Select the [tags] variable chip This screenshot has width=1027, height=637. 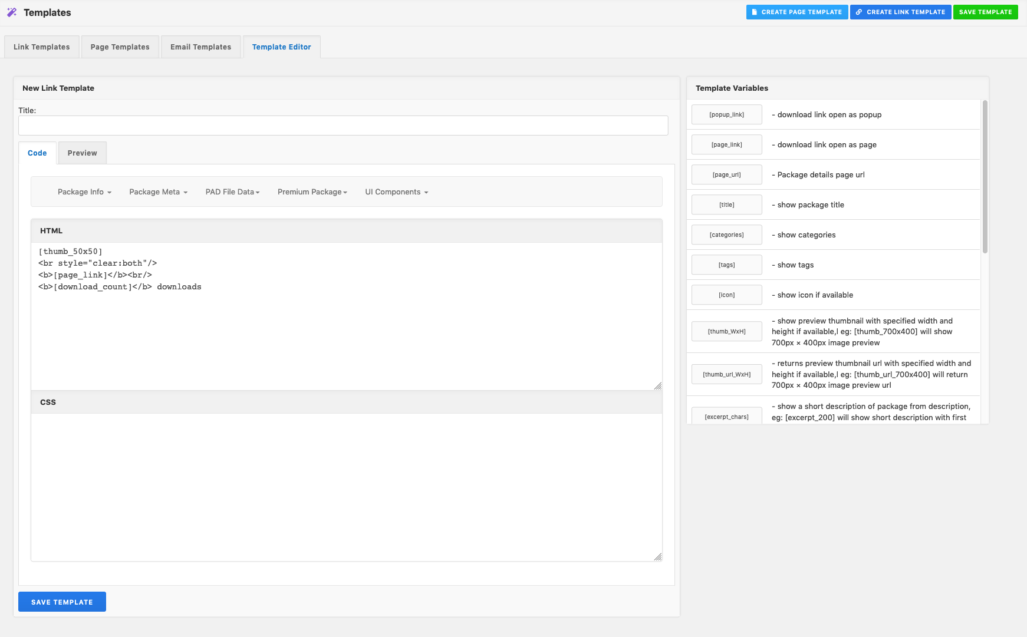tap(726, 265)
